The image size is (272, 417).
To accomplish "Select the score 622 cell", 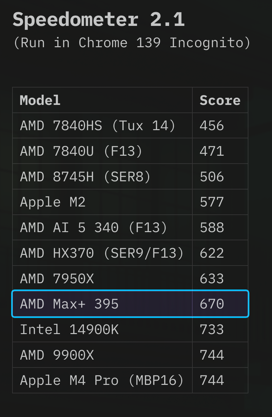I will [x=220, y=253].
